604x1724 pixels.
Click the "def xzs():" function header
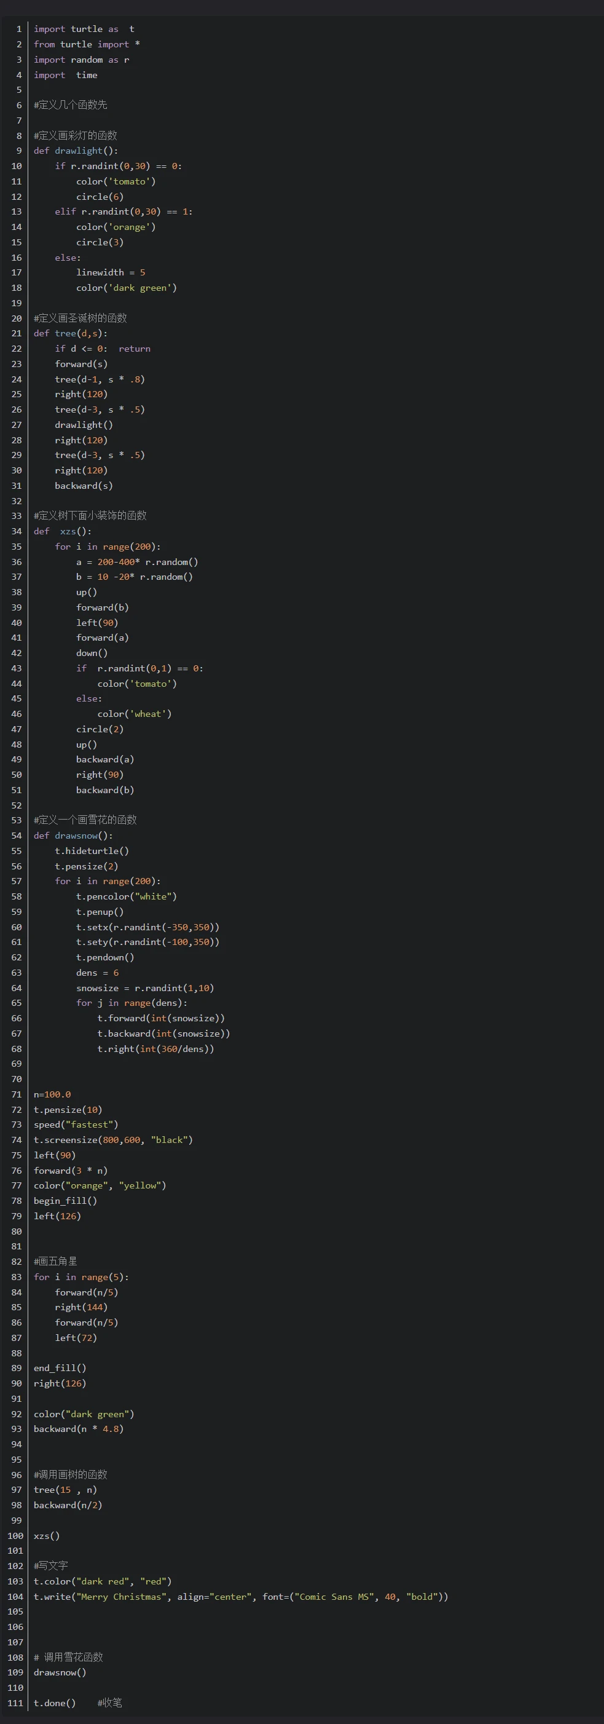tap(63, 531)
